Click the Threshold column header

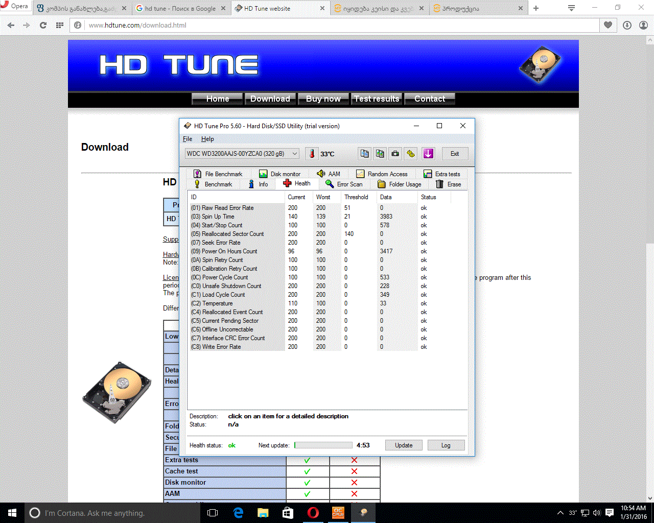tap(359, 197)
